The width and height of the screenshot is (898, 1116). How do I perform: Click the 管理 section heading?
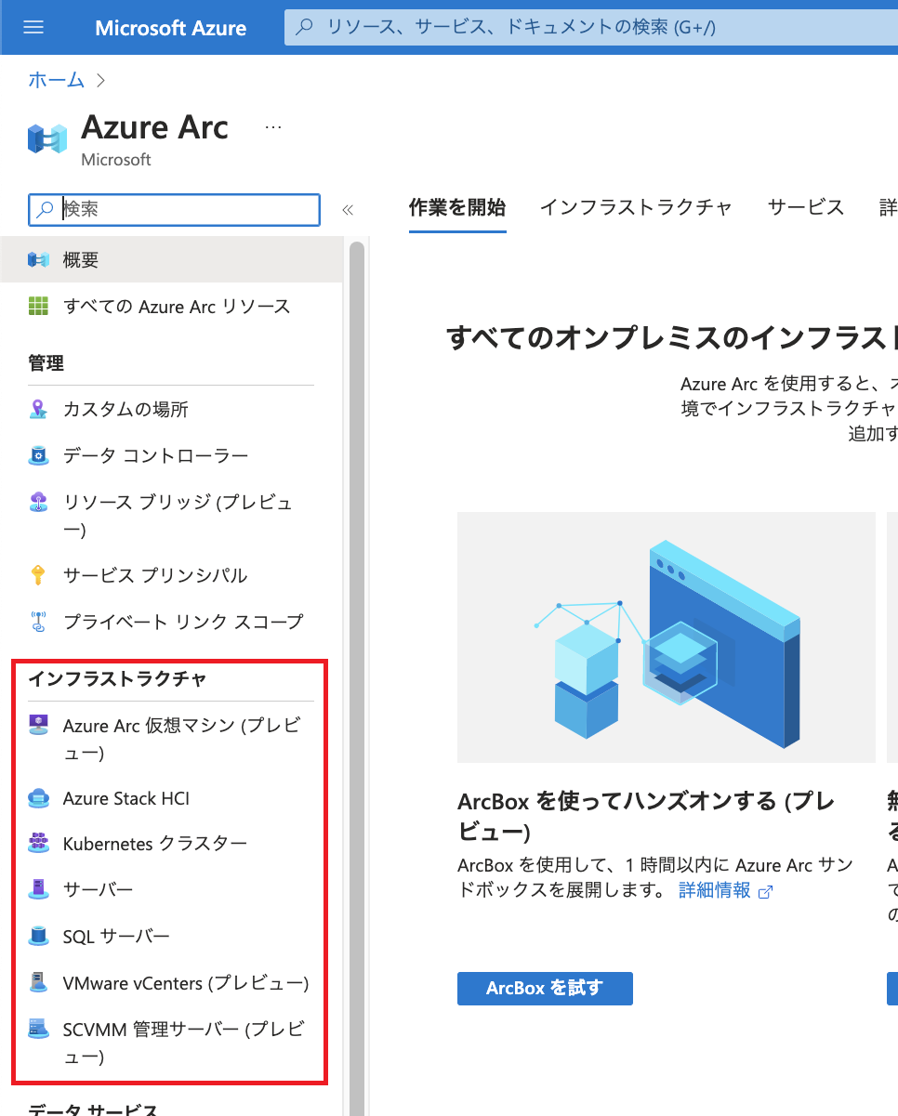pos(46,363)
